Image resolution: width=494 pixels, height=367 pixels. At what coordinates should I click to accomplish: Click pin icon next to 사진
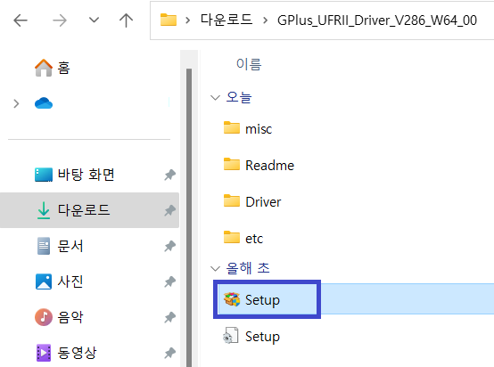coord(169,281)
